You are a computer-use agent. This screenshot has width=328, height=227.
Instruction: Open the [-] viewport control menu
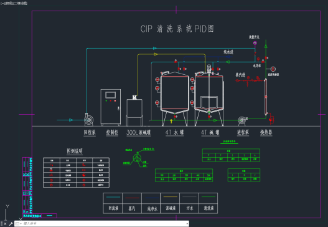click(2, 3)
